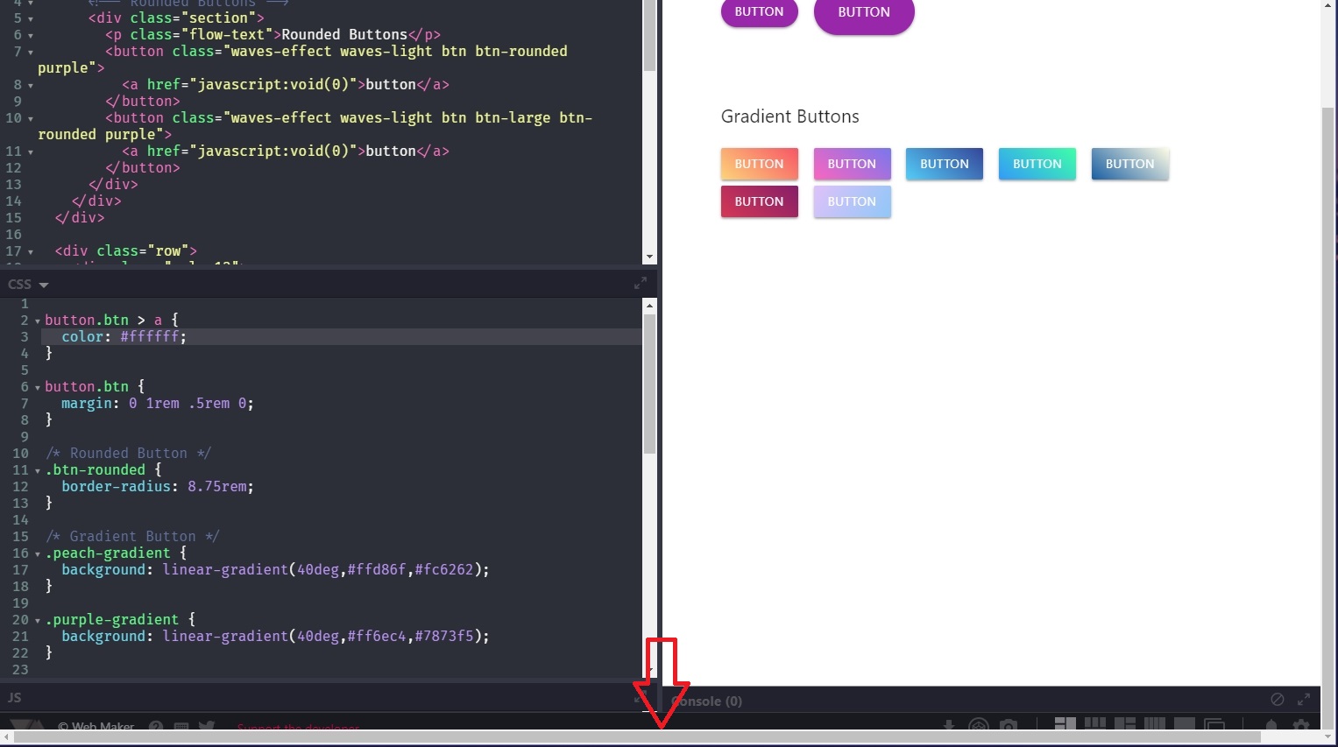The width and height of the screenshot is (1338, 747).
Task: Open the creation in CodePen
Action: point(979,725)
